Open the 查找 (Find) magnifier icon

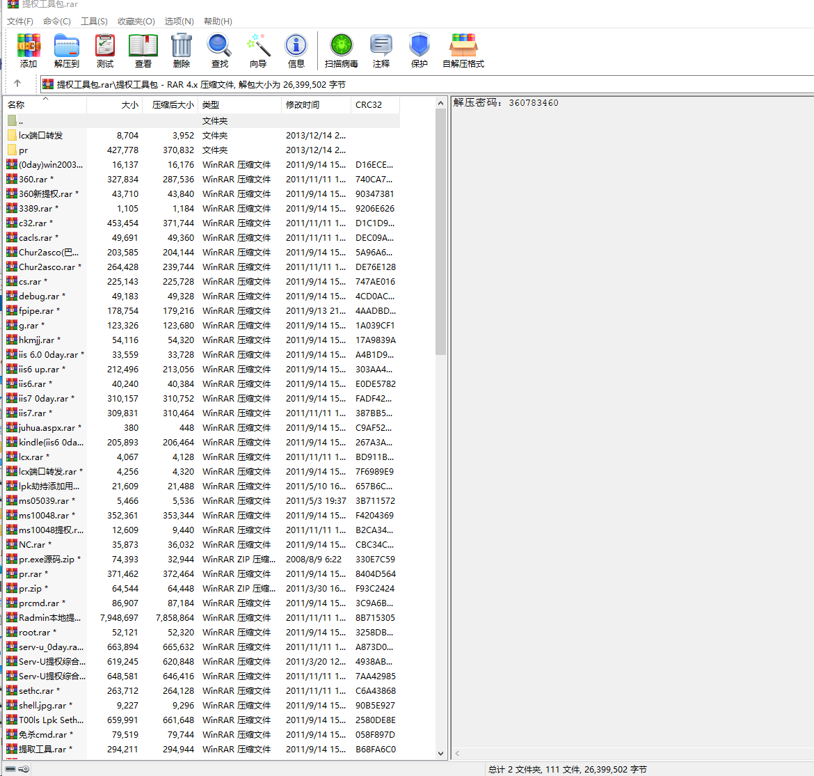point(220,45)
